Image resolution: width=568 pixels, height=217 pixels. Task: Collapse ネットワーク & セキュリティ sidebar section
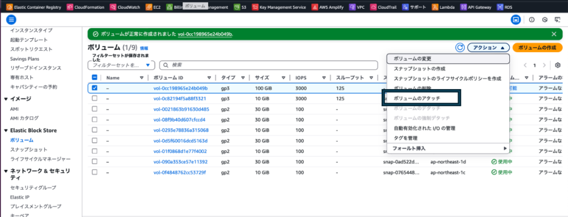[6, 171]
